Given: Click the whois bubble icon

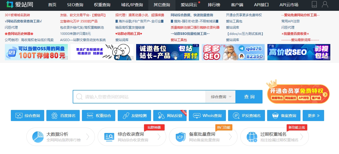Looking at the screenshot, I should coord(197,116).
